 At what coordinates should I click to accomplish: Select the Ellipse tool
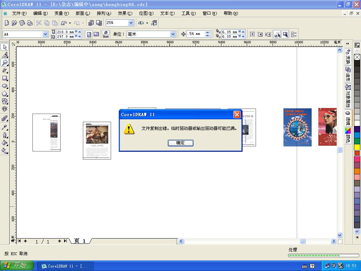tap(5, 86)
